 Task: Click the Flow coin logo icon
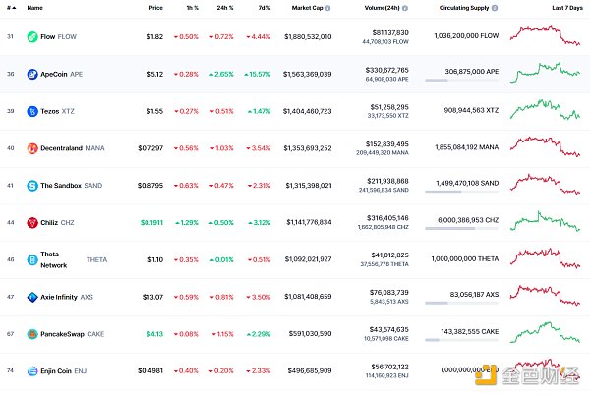click(32, 36)
